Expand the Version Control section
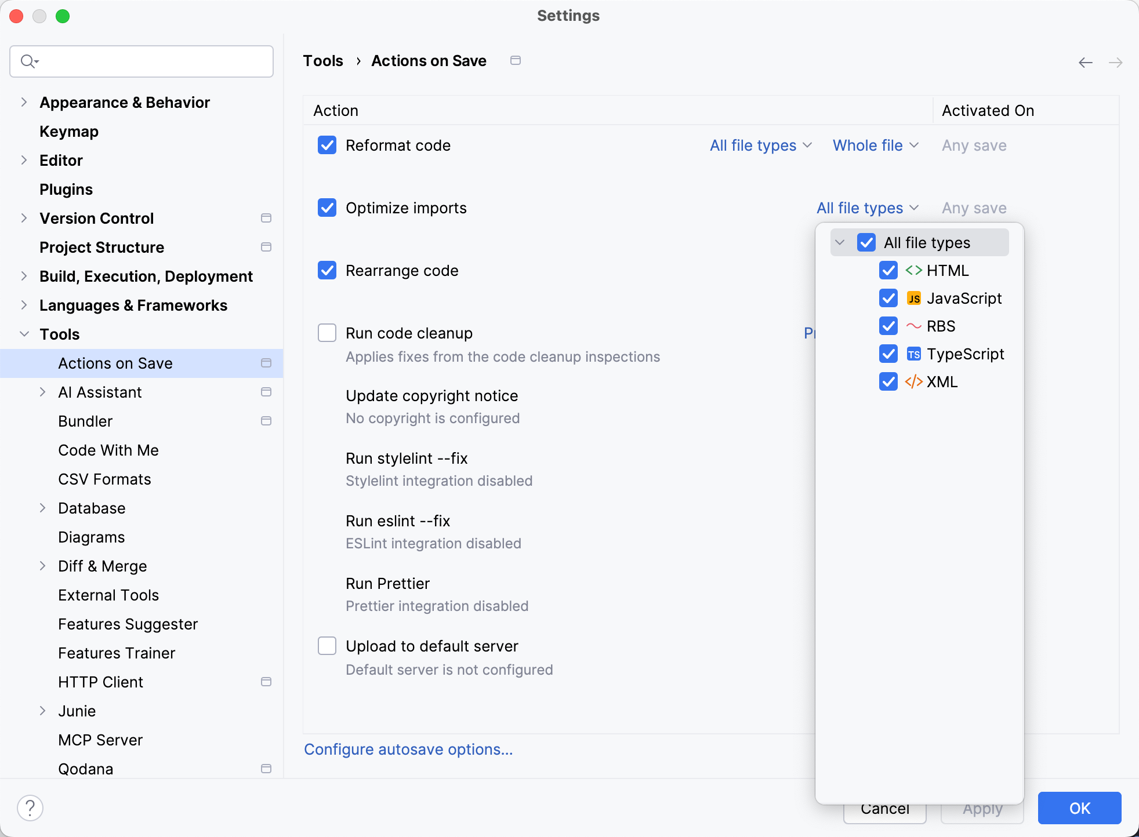 (24, 218)
